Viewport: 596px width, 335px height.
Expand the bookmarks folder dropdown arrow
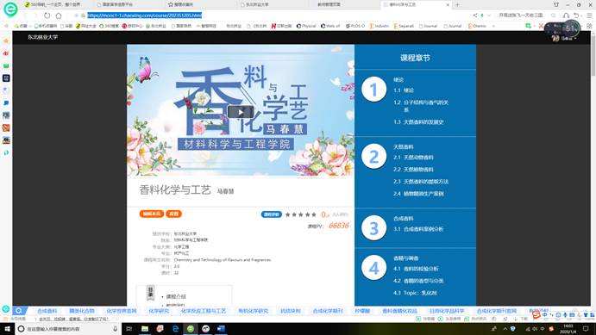coord(30,26)
